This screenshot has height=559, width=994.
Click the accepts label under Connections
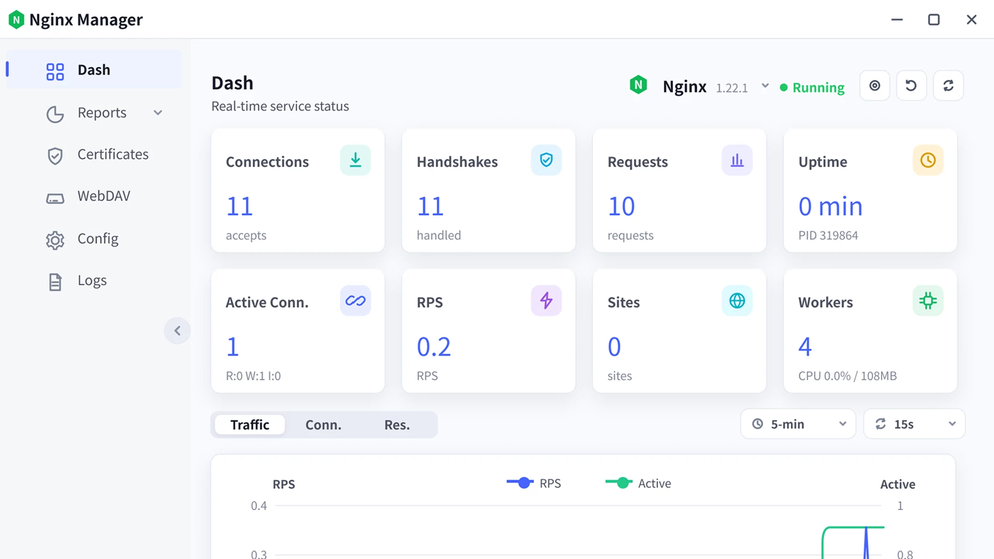tap(246, 235)
